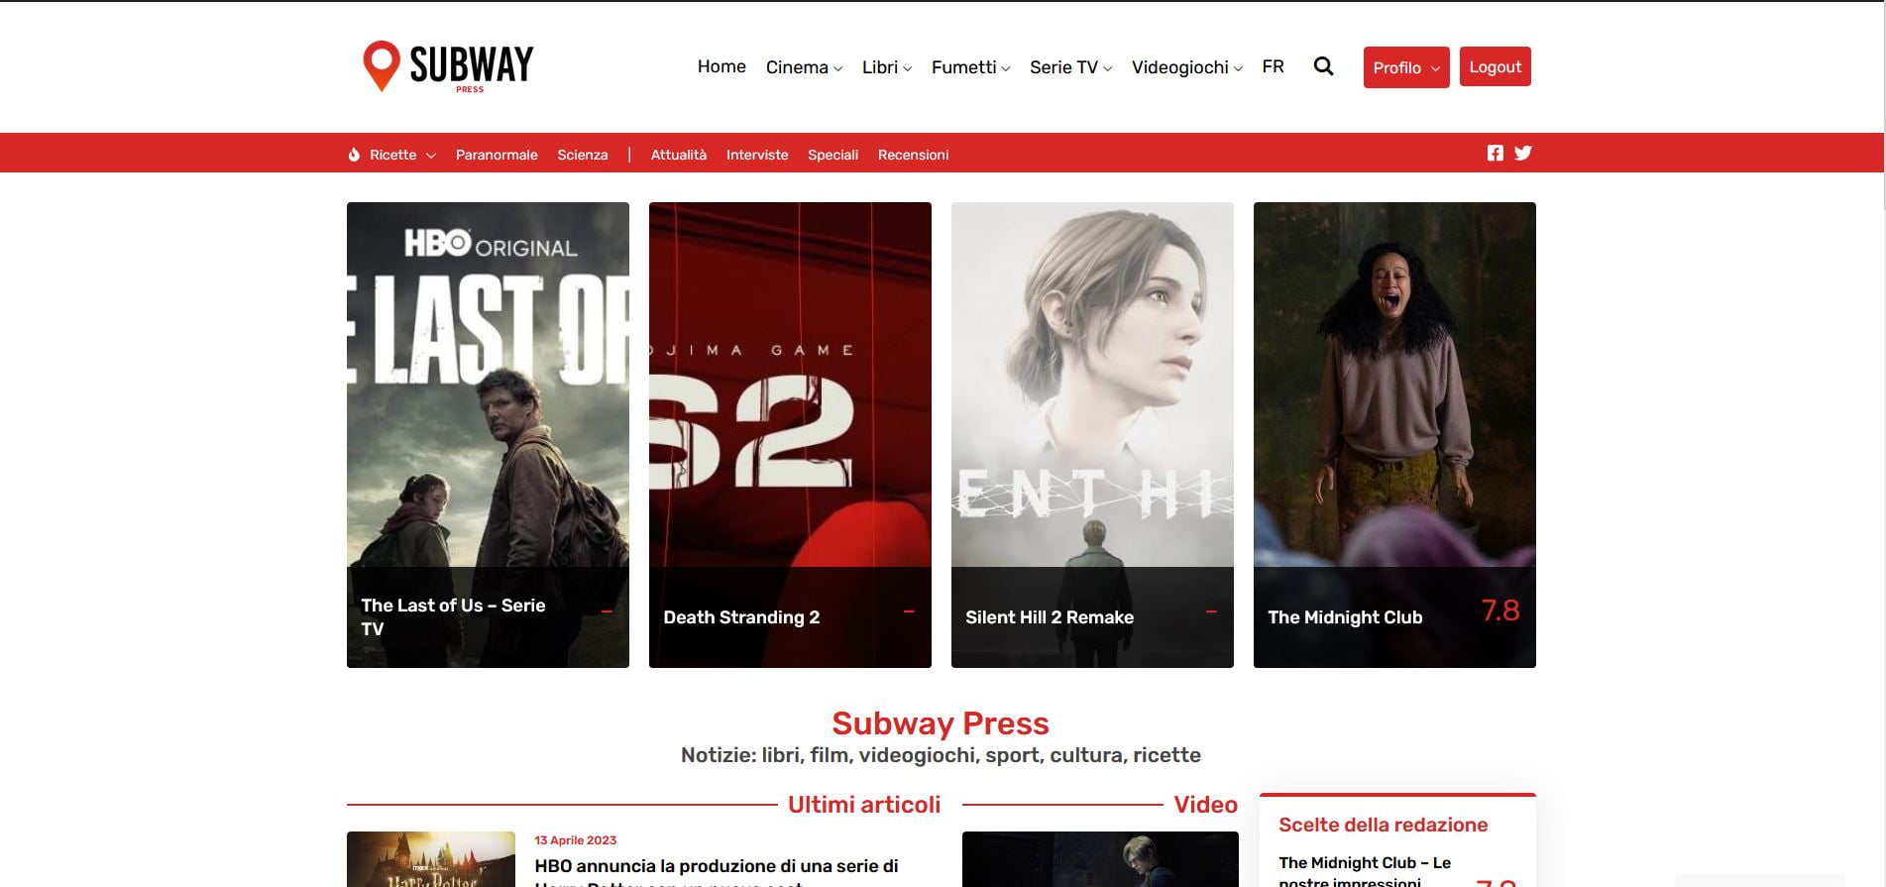Viewport: 1886px width, 887px height.
Task: Expand the Videogiochi dropdown menu
Action: [x=1186, y=67]
